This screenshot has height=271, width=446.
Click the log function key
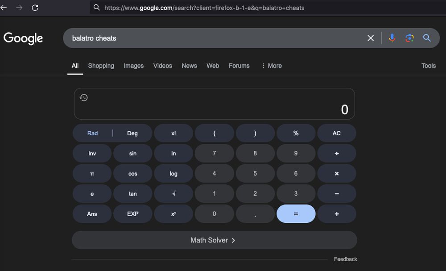(x=173, y=174)
